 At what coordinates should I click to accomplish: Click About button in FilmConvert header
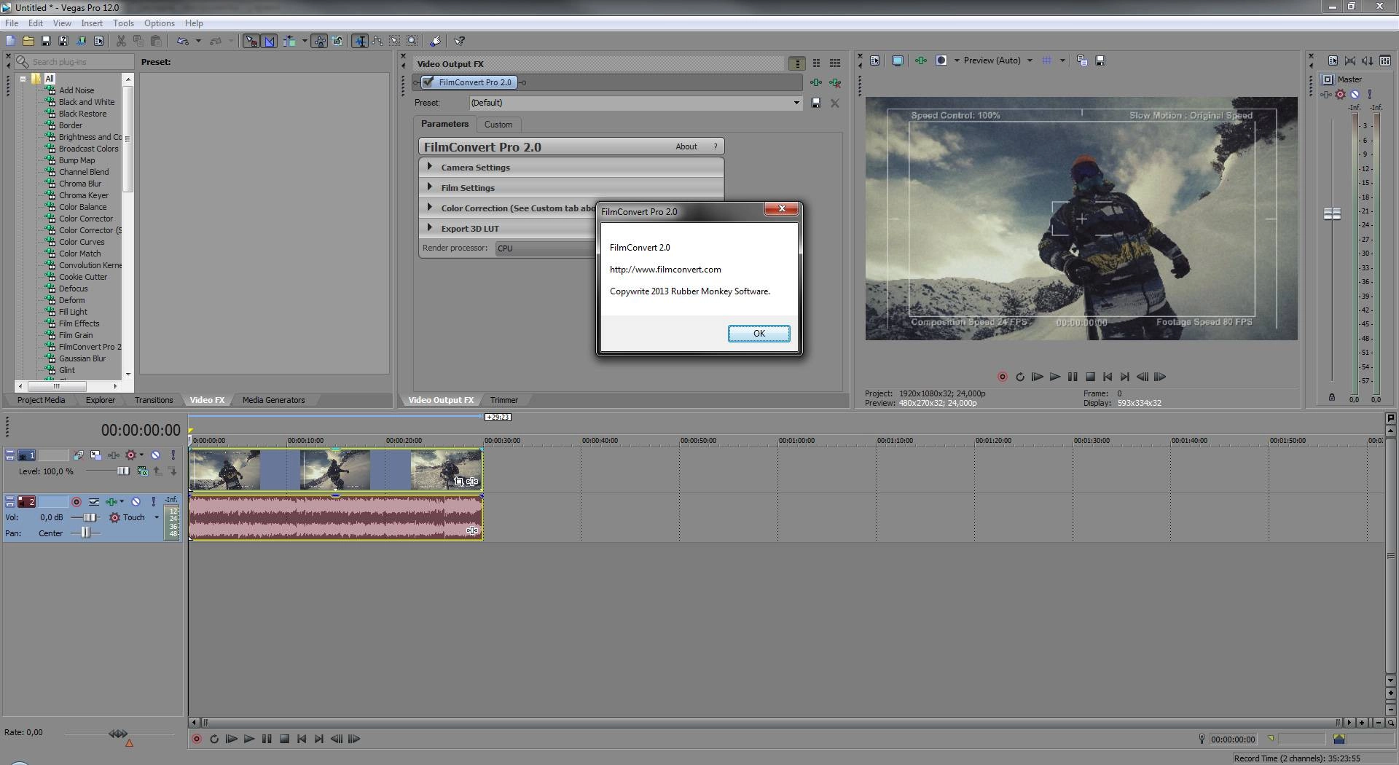[686, 146]
